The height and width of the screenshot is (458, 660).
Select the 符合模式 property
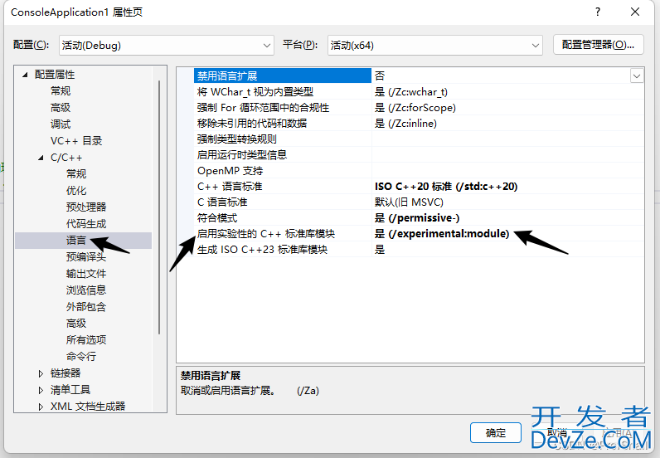coord(217,218)
